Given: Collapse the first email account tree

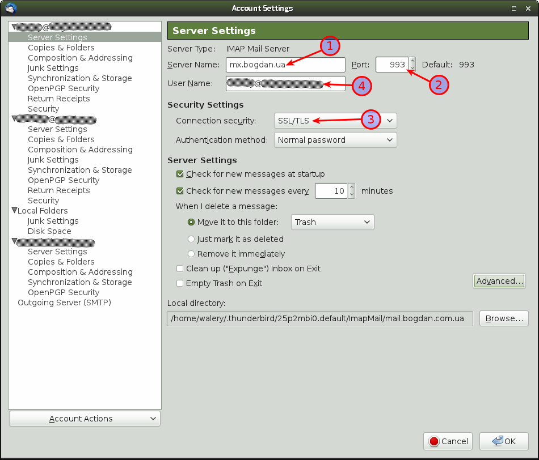Looking at the screenshot, I should tap(14, 27).
